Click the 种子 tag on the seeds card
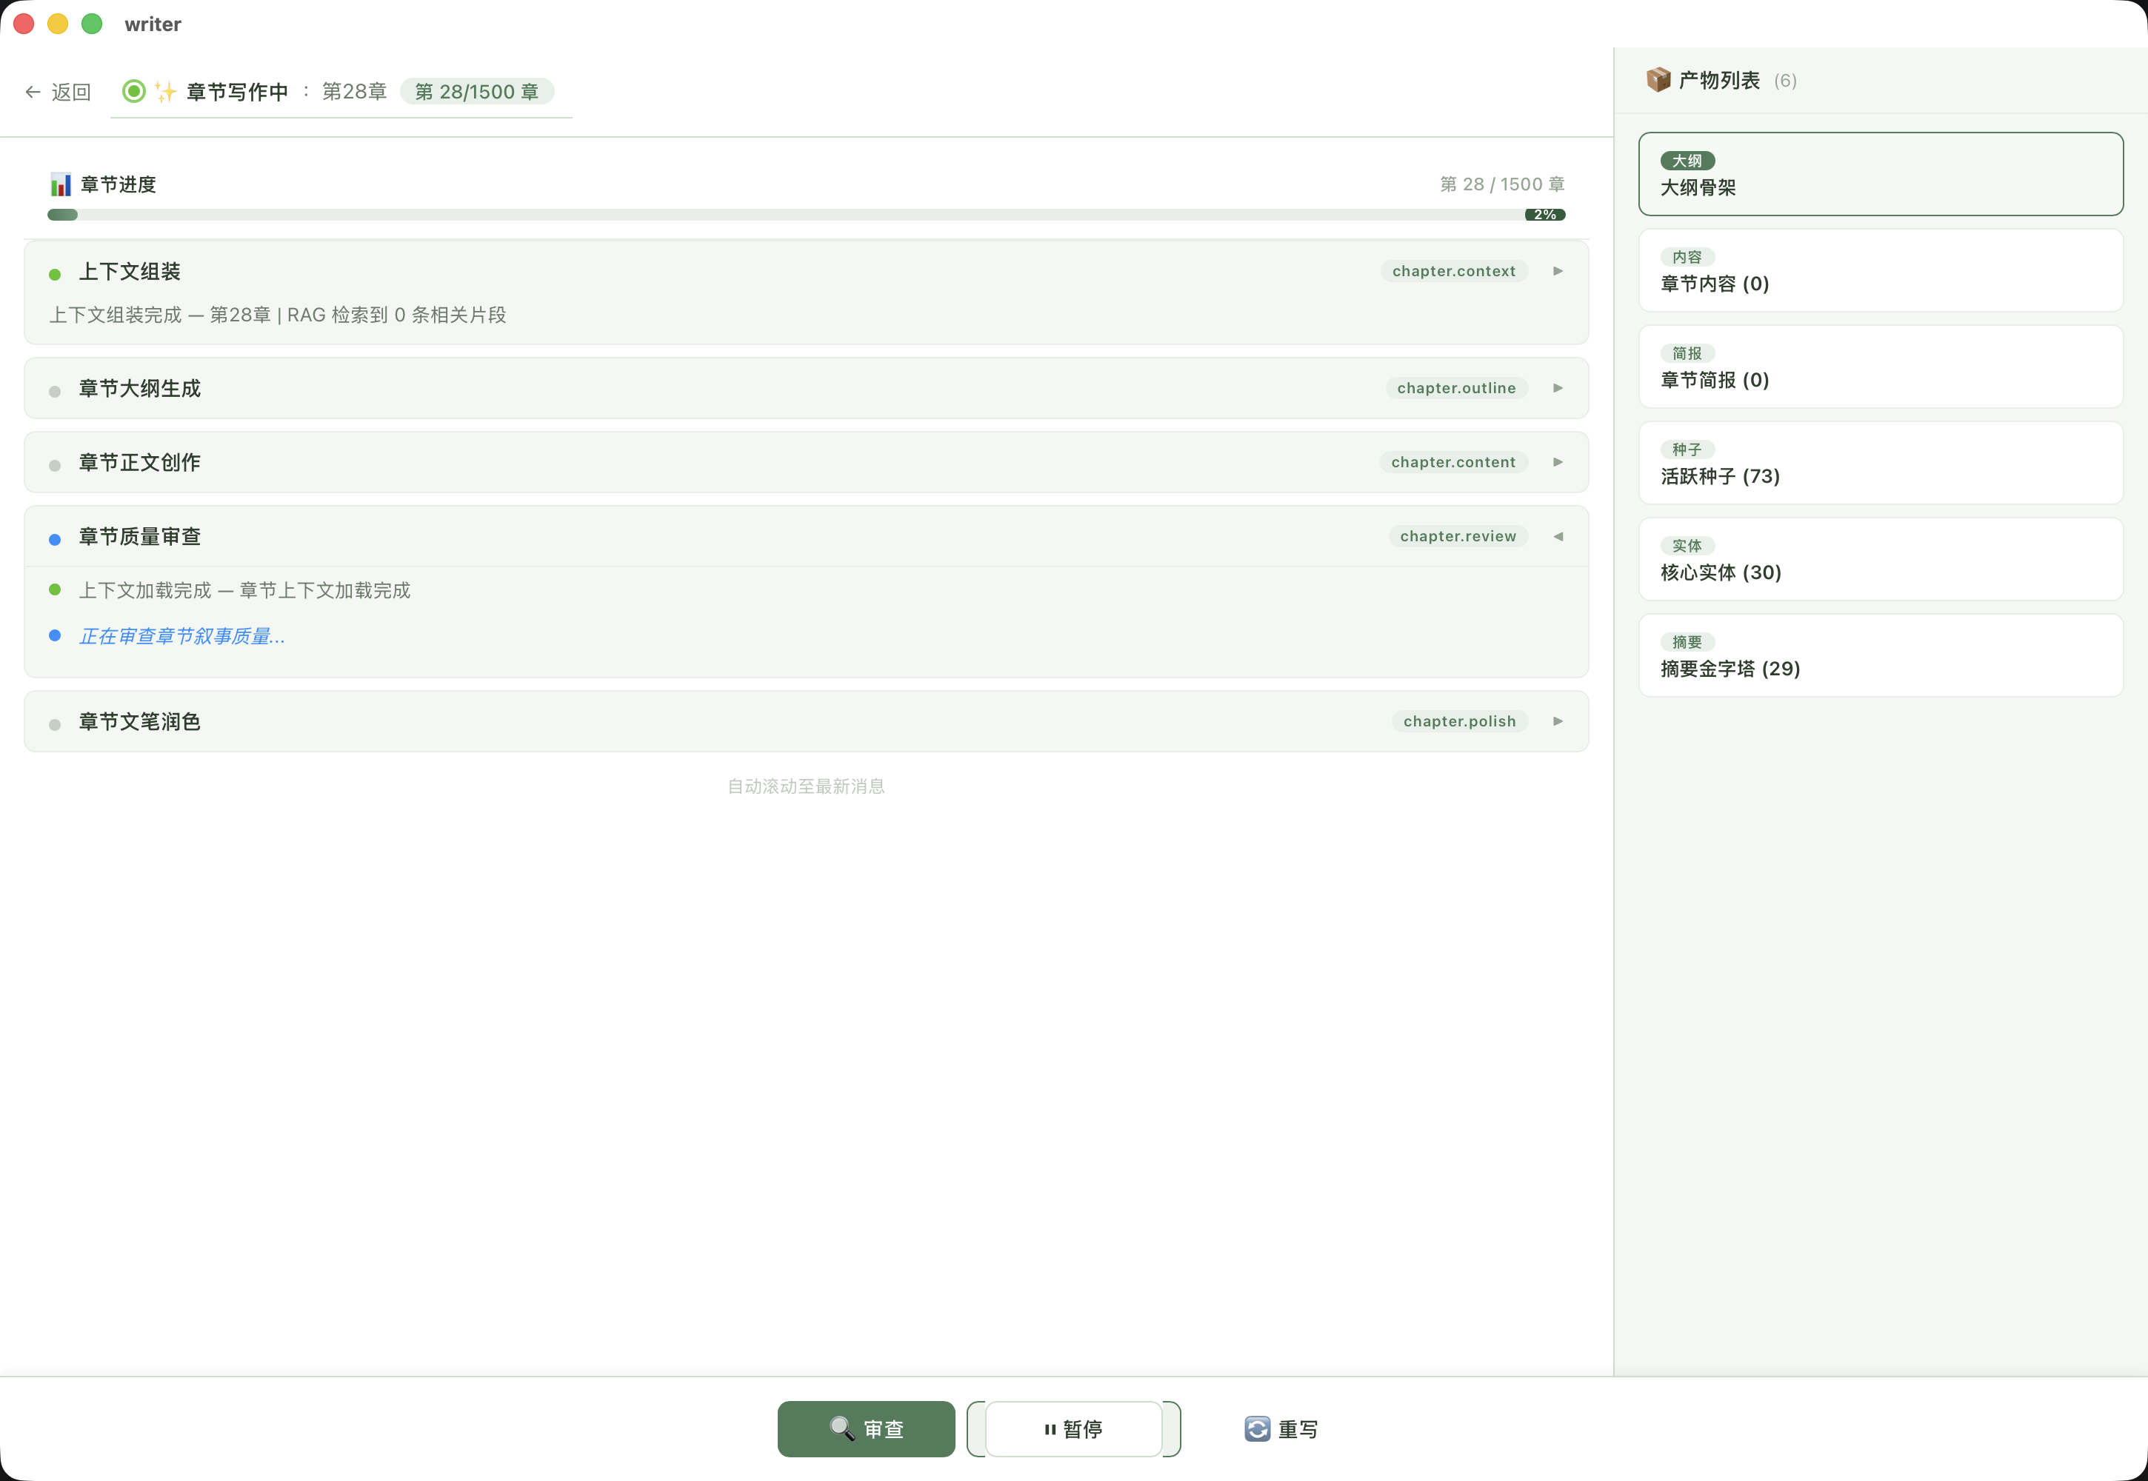2148x1481 pixels. [1687, 449]
